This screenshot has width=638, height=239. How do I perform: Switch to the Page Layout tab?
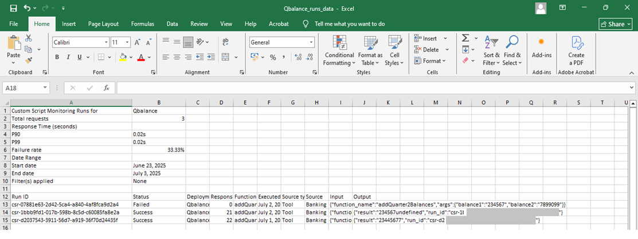point(103,24)
